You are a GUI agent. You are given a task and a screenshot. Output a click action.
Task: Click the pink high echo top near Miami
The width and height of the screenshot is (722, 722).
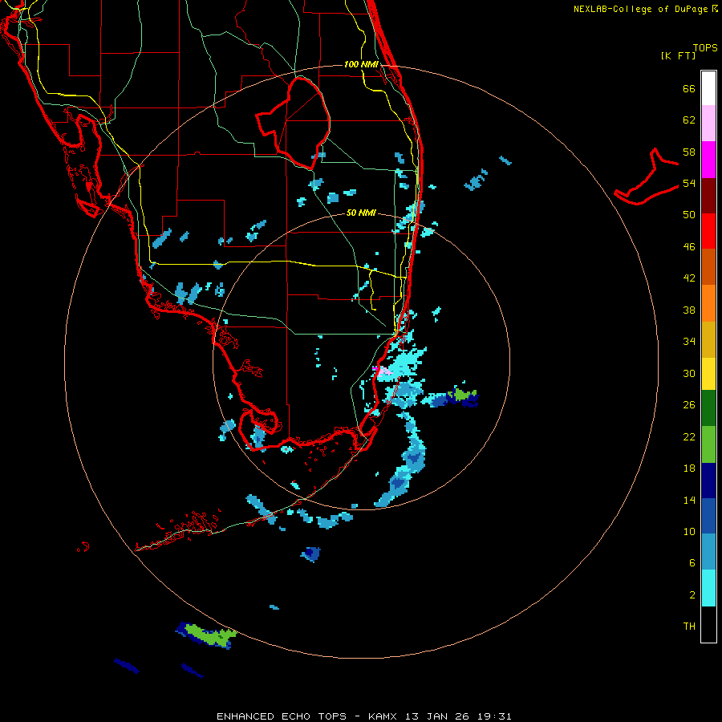point(383,371)
